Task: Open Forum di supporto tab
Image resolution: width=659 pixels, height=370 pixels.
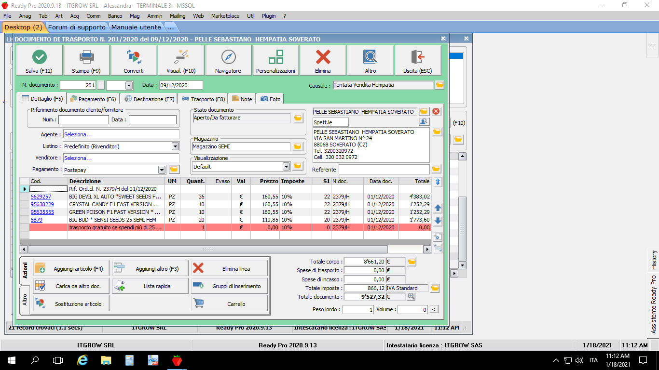Action: [77, 27]
